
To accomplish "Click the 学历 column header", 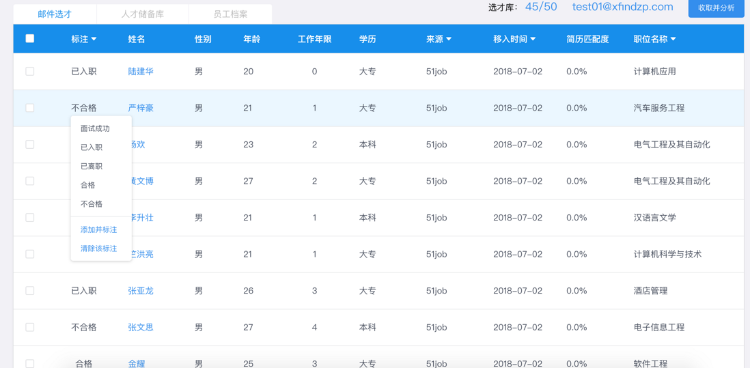I will tap(367, 39).
